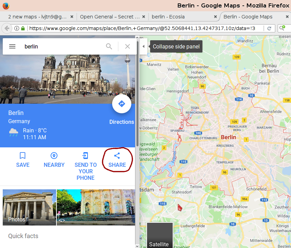The height and width of the screenshot is (248, 291).
Task: Open Nearby using the location pin icon
Action: click(x=54, y=156)
